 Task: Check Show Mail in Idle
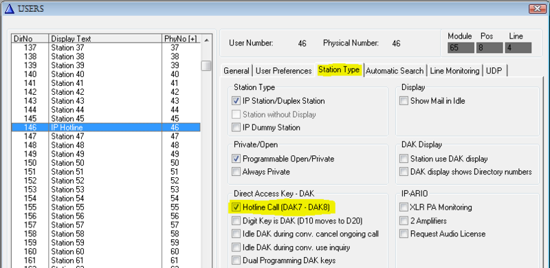coord(404,101)
